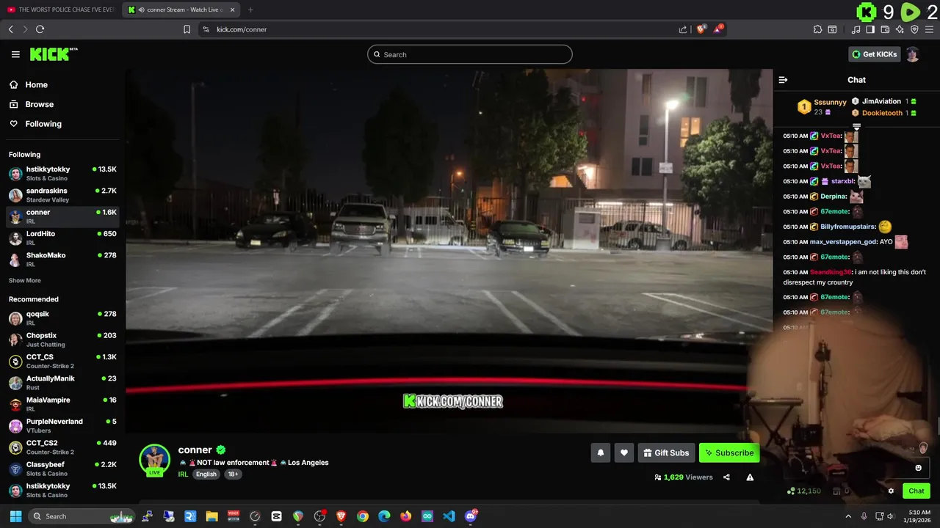This screenshot has width=940, height=528.
Task: Click Ssunnyy top gifter in chat
Action: tap(830, 102)
